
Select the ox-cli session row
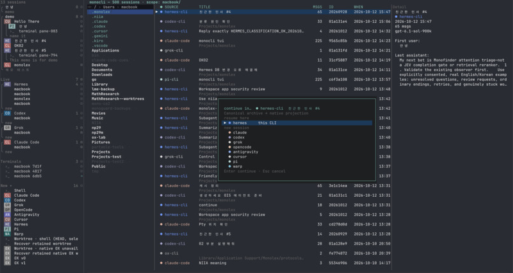pos(274,253)
